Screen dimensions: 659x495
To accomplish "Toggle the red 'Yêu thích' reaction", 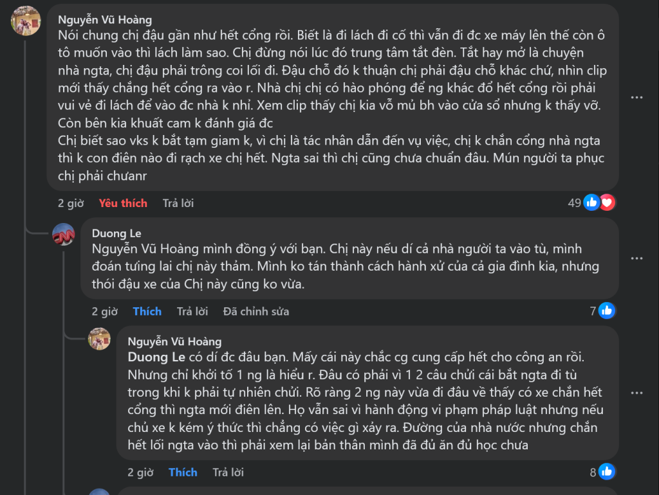I will pos(123,203).
